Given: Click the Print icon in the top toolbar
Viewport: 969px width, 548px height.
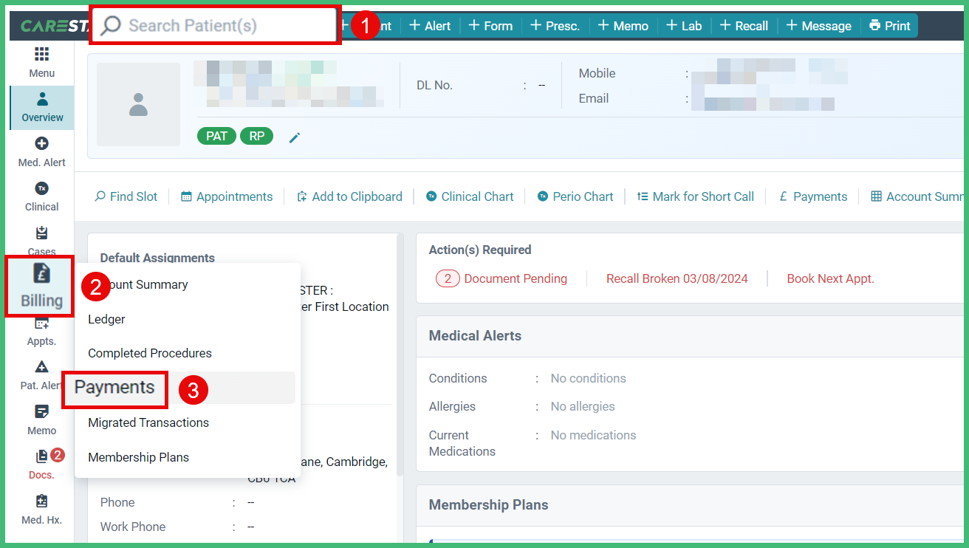Looking at the screenshot, I should 889,25.
